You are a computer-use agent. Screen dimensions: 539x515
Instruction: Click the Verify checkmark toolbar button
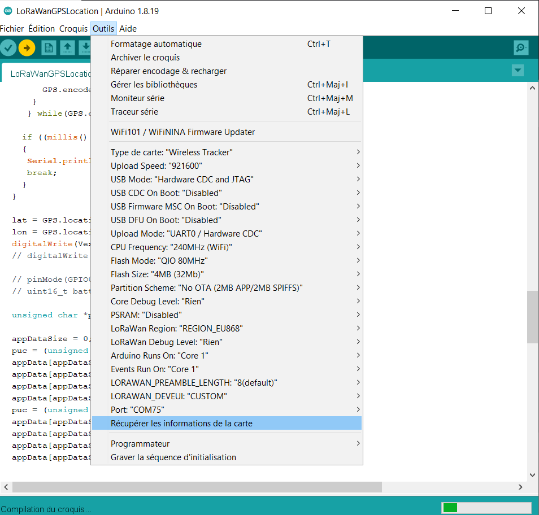[x=8, y=48]
